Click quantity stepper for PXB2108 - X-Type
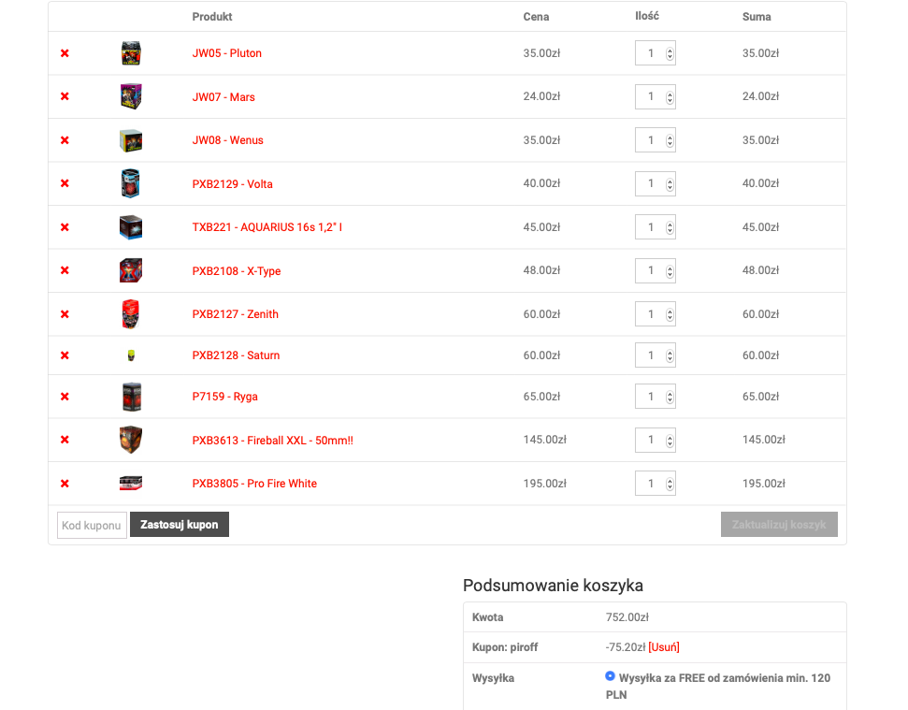The image size is (908, 710). tap(670, 271)
